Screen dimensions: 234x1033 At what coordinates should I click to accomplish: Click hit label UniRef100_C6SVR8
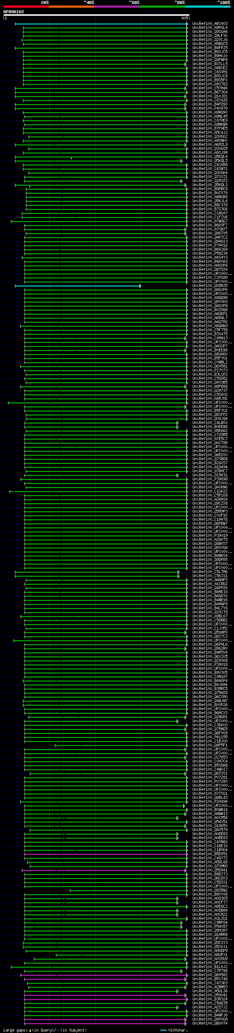pyautogui.click(x=210, y=165)
